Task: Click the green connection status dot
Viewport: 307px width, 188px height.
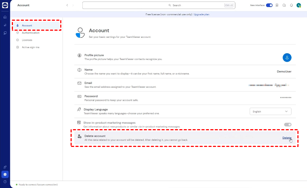Action: click(17, 184)
